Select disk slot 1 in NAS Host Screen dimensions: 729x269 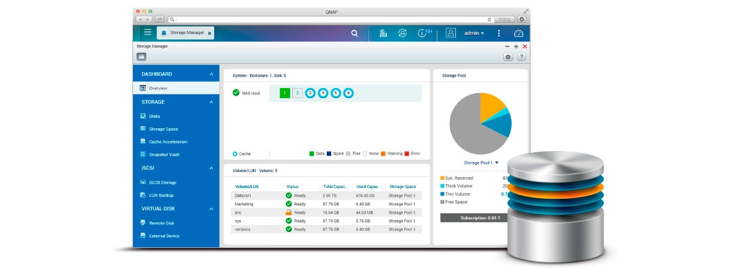(x=285, y=93)
